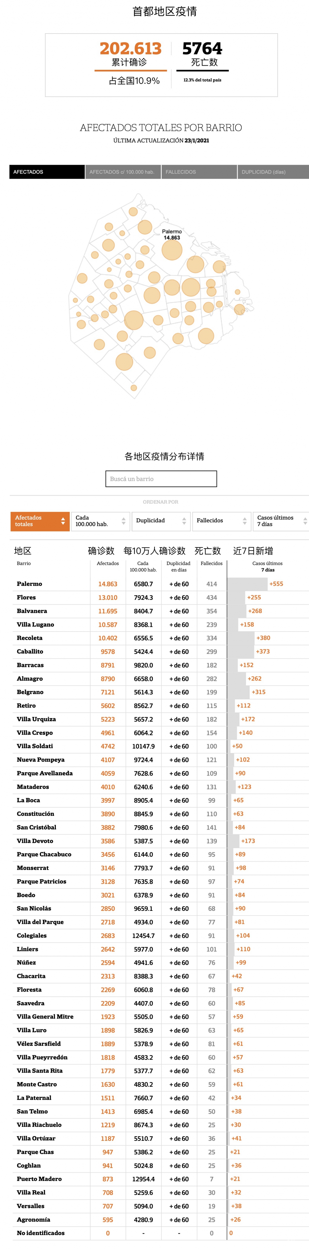Click Recoleta's +380 weekly cases bar
Screen dimensions: 309x1249
pyautogui.click(x=241, y=638)
